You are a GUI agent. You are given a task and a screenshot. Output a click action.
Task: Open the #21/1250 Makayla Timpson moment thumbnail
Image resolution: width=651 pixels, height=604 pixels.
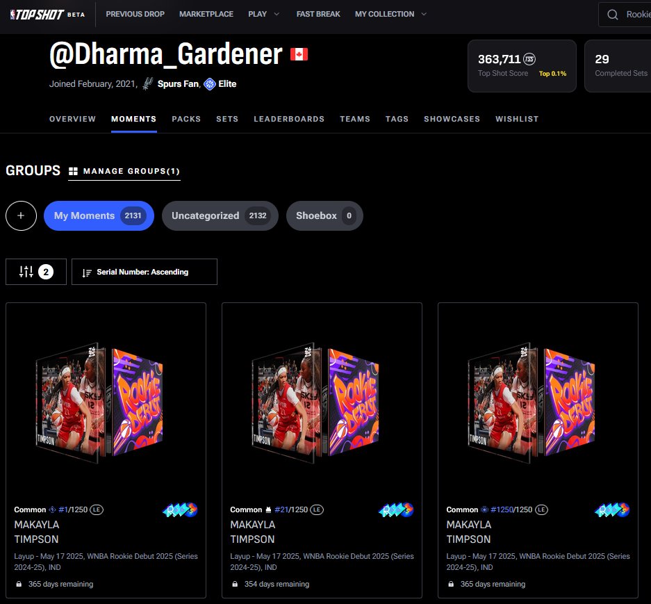coord(315,403)
